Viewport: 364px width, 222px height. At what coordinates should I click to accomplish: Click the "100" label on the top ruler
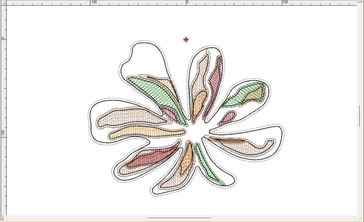(x=285, y=2)
